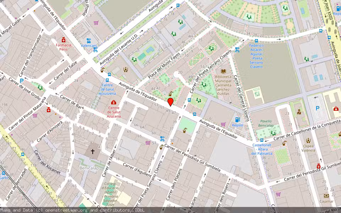
Task: Click the Plaça del Músic Fayos label
Action: click(164, 66)
